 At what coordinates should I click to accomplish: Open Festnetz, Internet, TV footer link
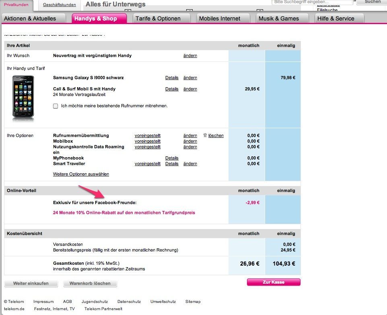(x=54, y=309)
